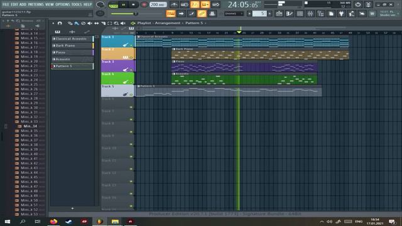Select the Slice tool in Playlist toolbar
The height and width of the screenshot is (226, 402).
point(103,23)
